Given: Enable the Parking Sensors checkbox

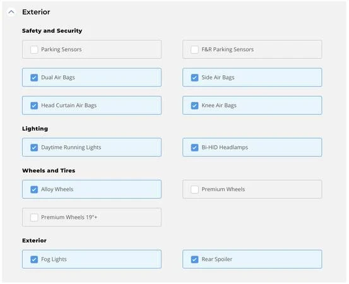Looking at the screenshot, I should coord(34,49).
